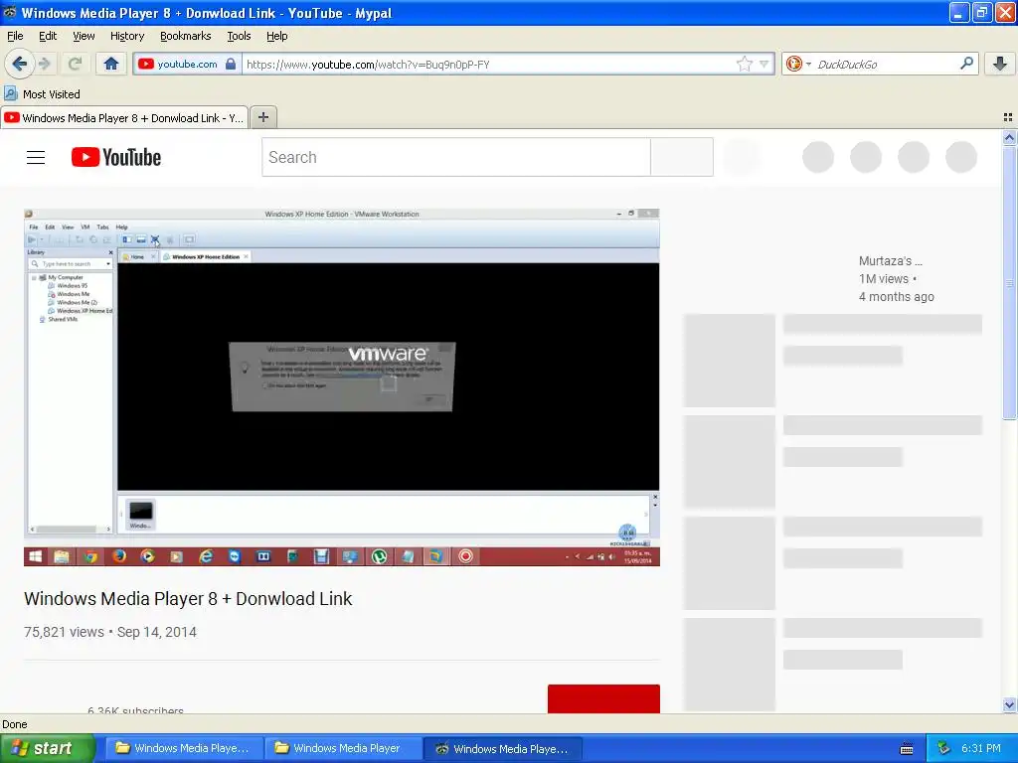
Task: Open the Help menu
Action: click(x=276, y=36)
